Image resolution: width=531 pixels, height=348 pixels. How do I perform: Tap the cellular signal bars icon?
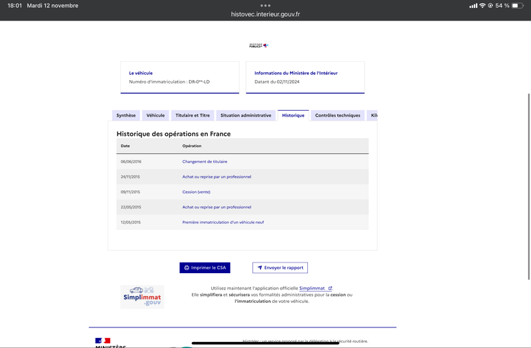coord(473,5)
